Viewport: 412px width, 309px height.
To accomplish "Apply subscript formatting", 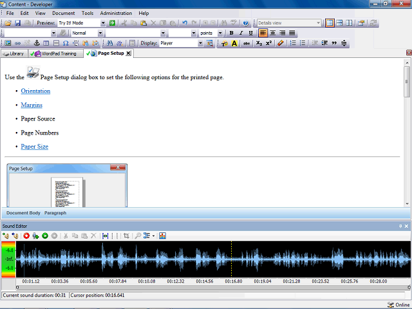I will (x=259, y=43).
